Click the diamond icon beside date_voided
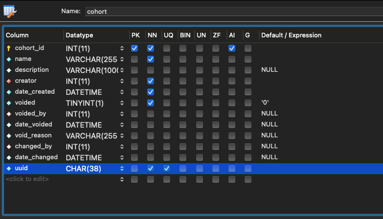The height and width of the screenshot is (219, 383). (9, 125)
